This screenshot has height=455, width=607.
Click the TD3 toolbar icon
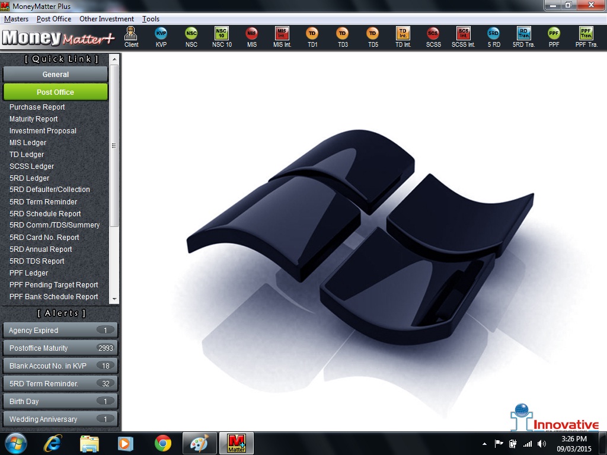pos(343,37)
